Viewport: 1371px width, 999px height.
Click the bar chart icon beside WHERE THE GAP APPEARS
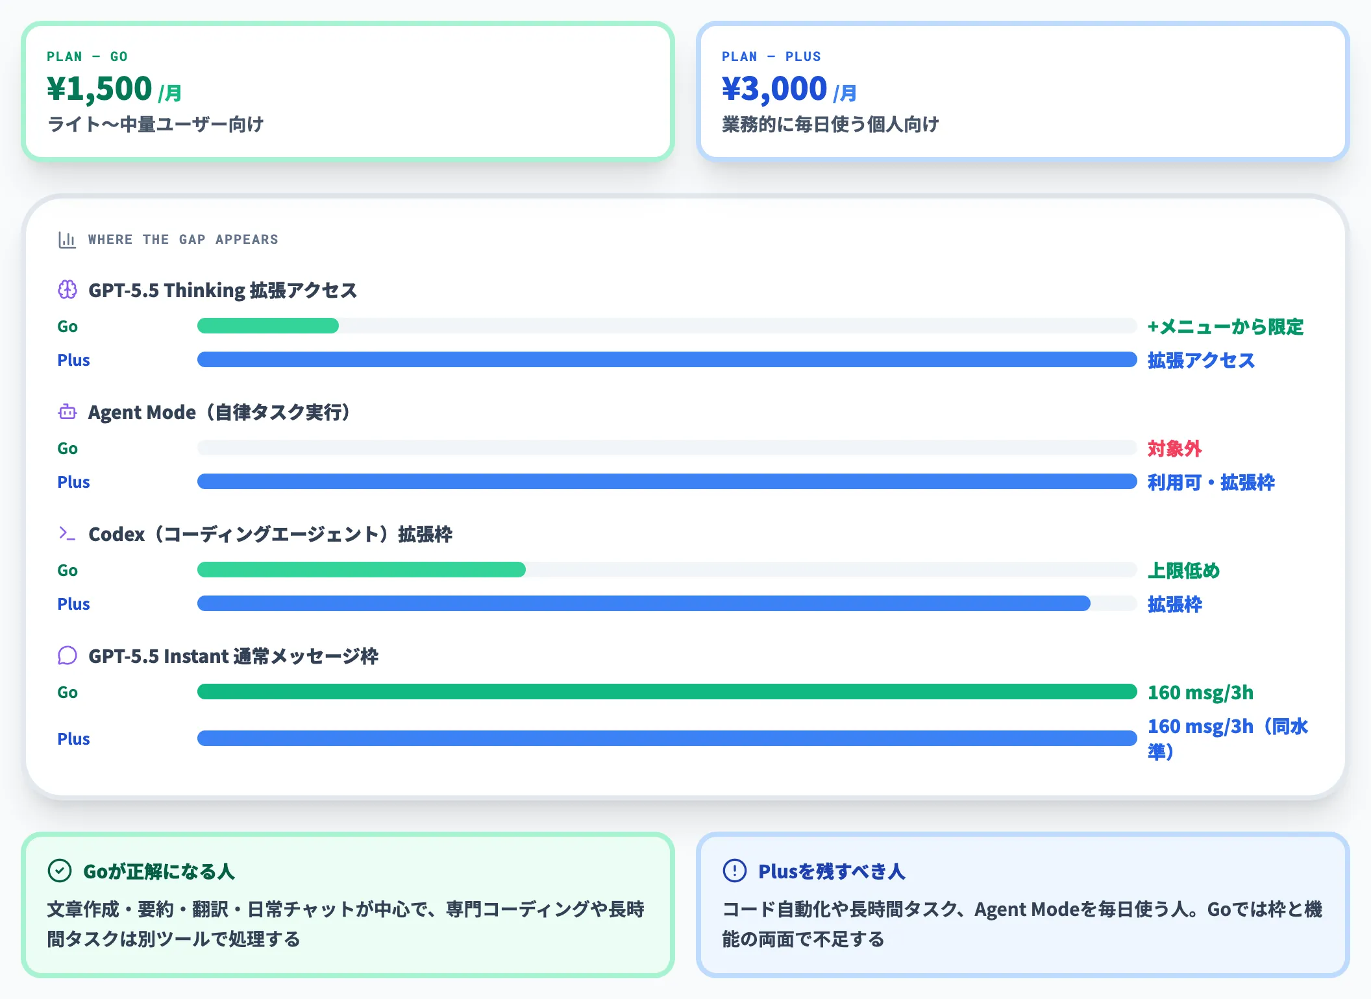(67, 240)
